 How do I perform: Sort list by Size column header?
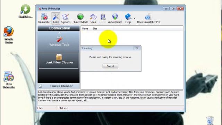point(95,28)
